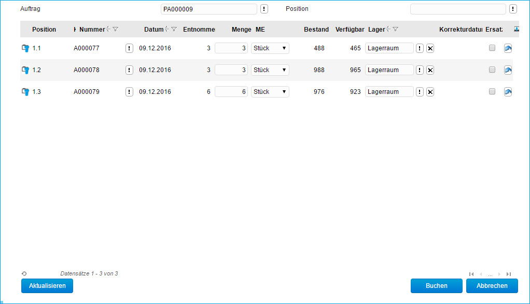530x304 pixels.
Task: Clear Lagerraum value in row 1.2
Action: (430, 70)
